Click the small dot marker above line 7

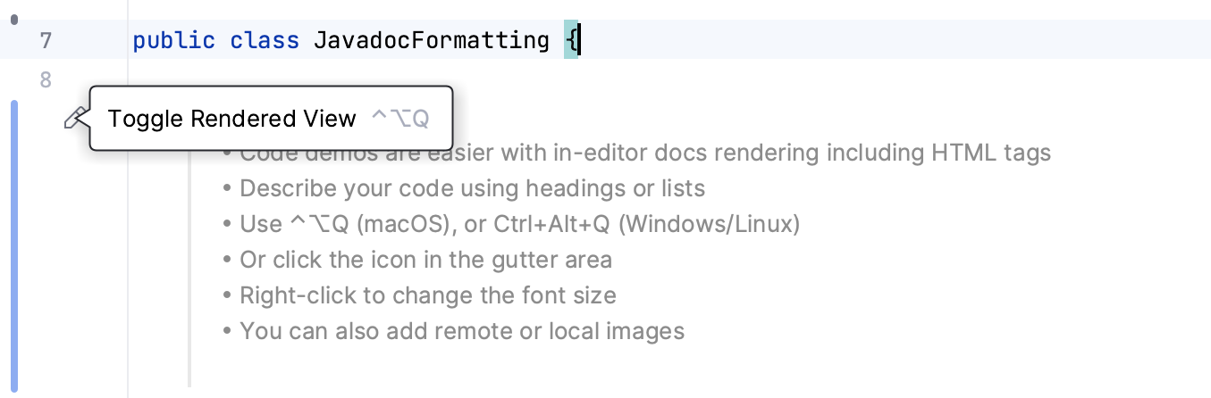click(x=14, y=18)
